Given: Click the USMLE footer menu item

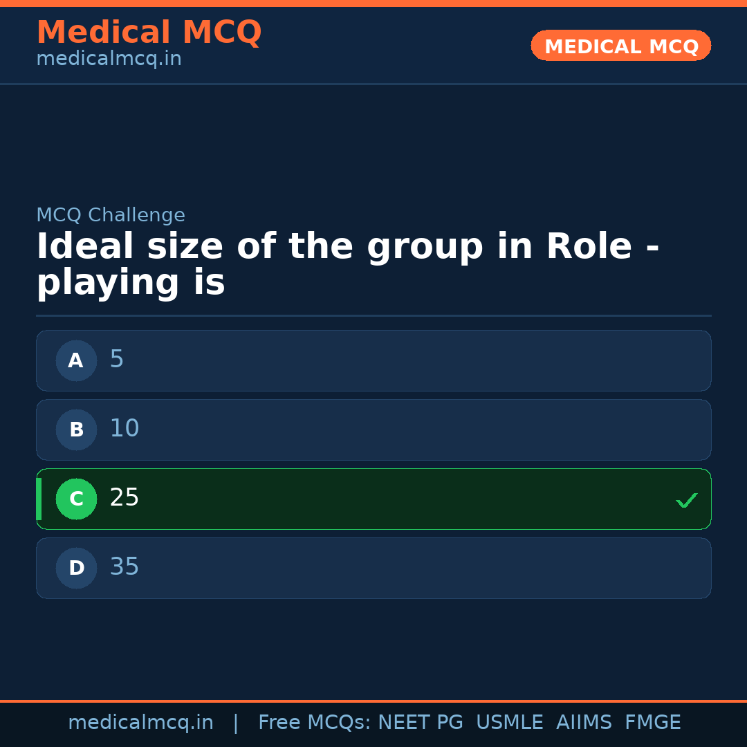Looking at the screenshot, I should (x=510, y=722).
